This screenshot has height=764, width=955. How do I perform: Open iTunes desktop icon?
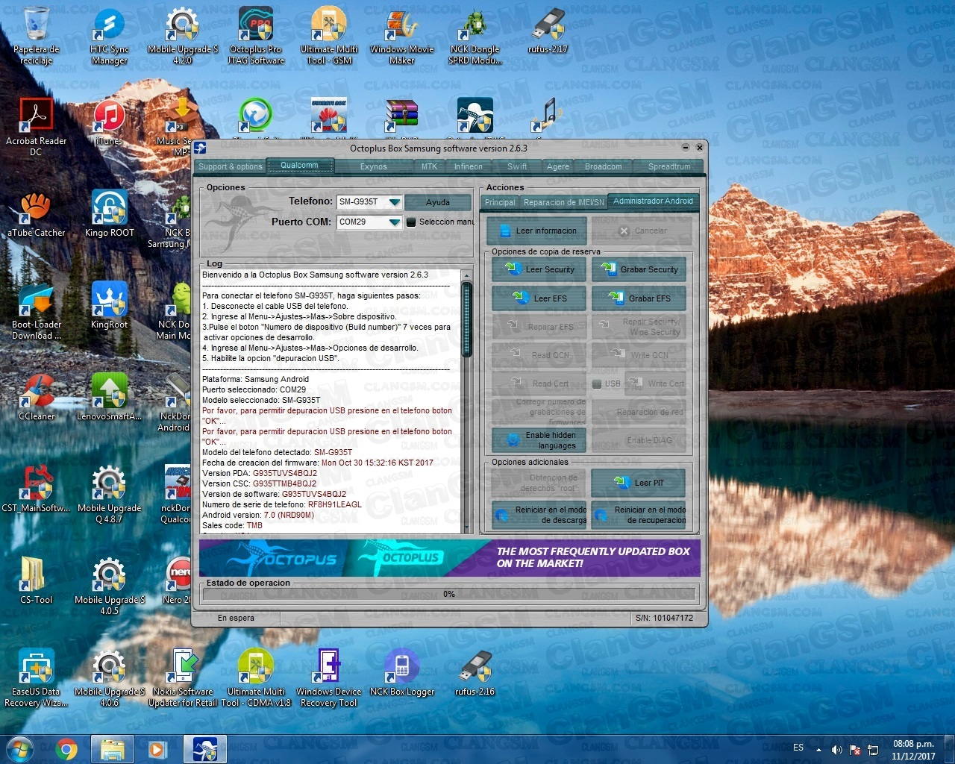click(x=109, y=121)
